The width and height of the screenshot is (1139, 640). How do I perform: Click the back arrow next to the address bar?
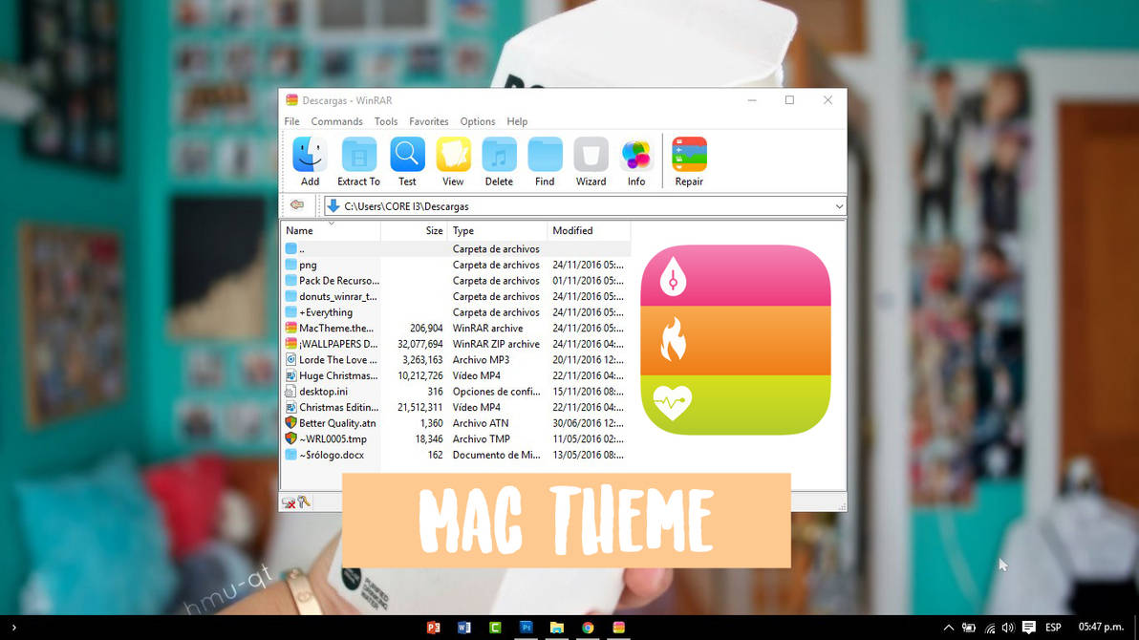(296, 204)
